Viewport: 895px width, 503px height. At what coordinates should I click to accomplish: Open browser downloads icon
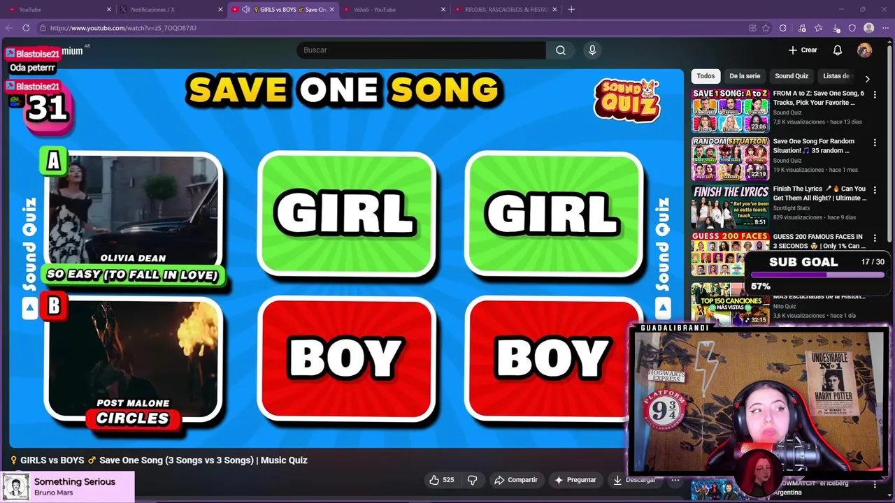click(837, 28)
